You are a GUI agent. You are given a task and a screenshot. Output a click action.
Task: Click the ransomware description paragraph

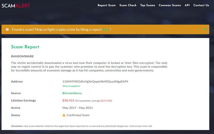point(89,67)
